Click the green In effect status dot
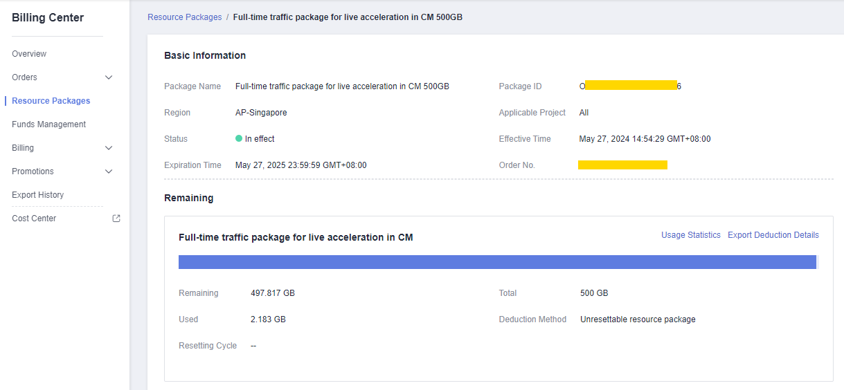This screenshot has height=390, width=844. click(239, 139)
